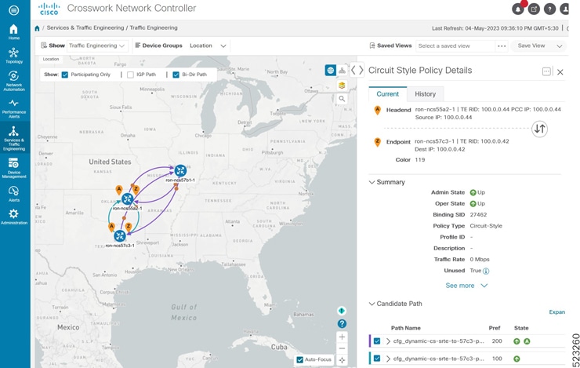Expand See more summary details
The width and height of the screenshot is (580, 368).
(466, 286)
